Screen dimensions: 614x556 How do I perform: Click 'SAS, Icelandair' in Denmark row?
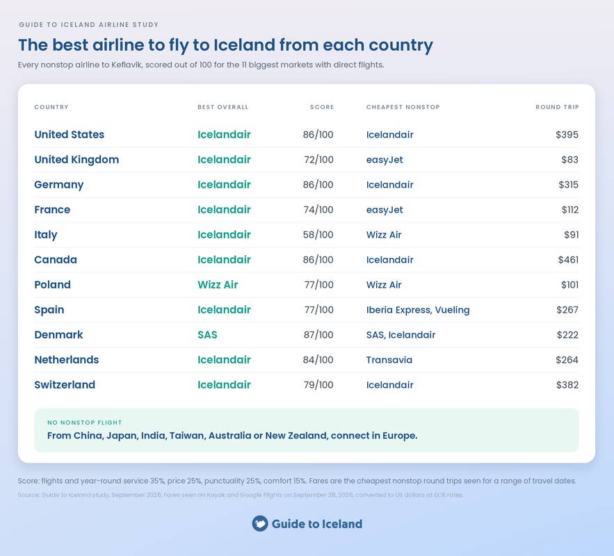tap(401, 335)
